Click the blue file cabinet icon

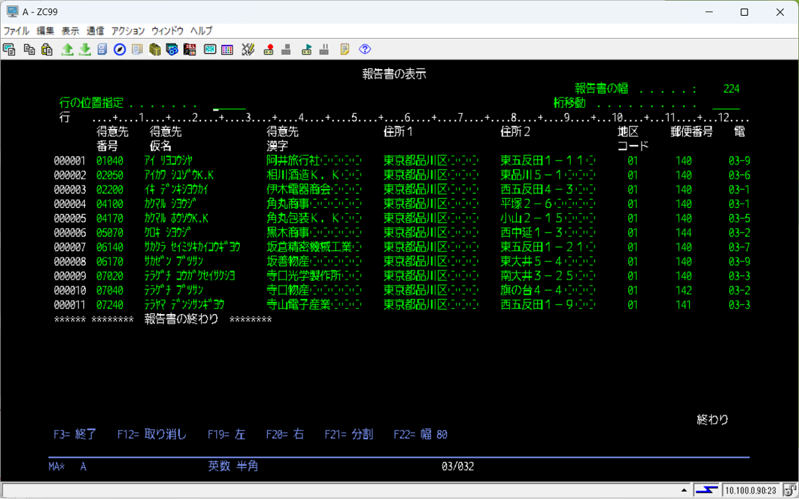[102, 49]
